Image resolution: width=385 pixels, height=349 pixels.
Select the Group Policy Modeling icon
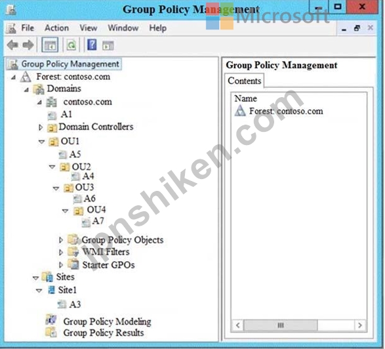[51, 320]
